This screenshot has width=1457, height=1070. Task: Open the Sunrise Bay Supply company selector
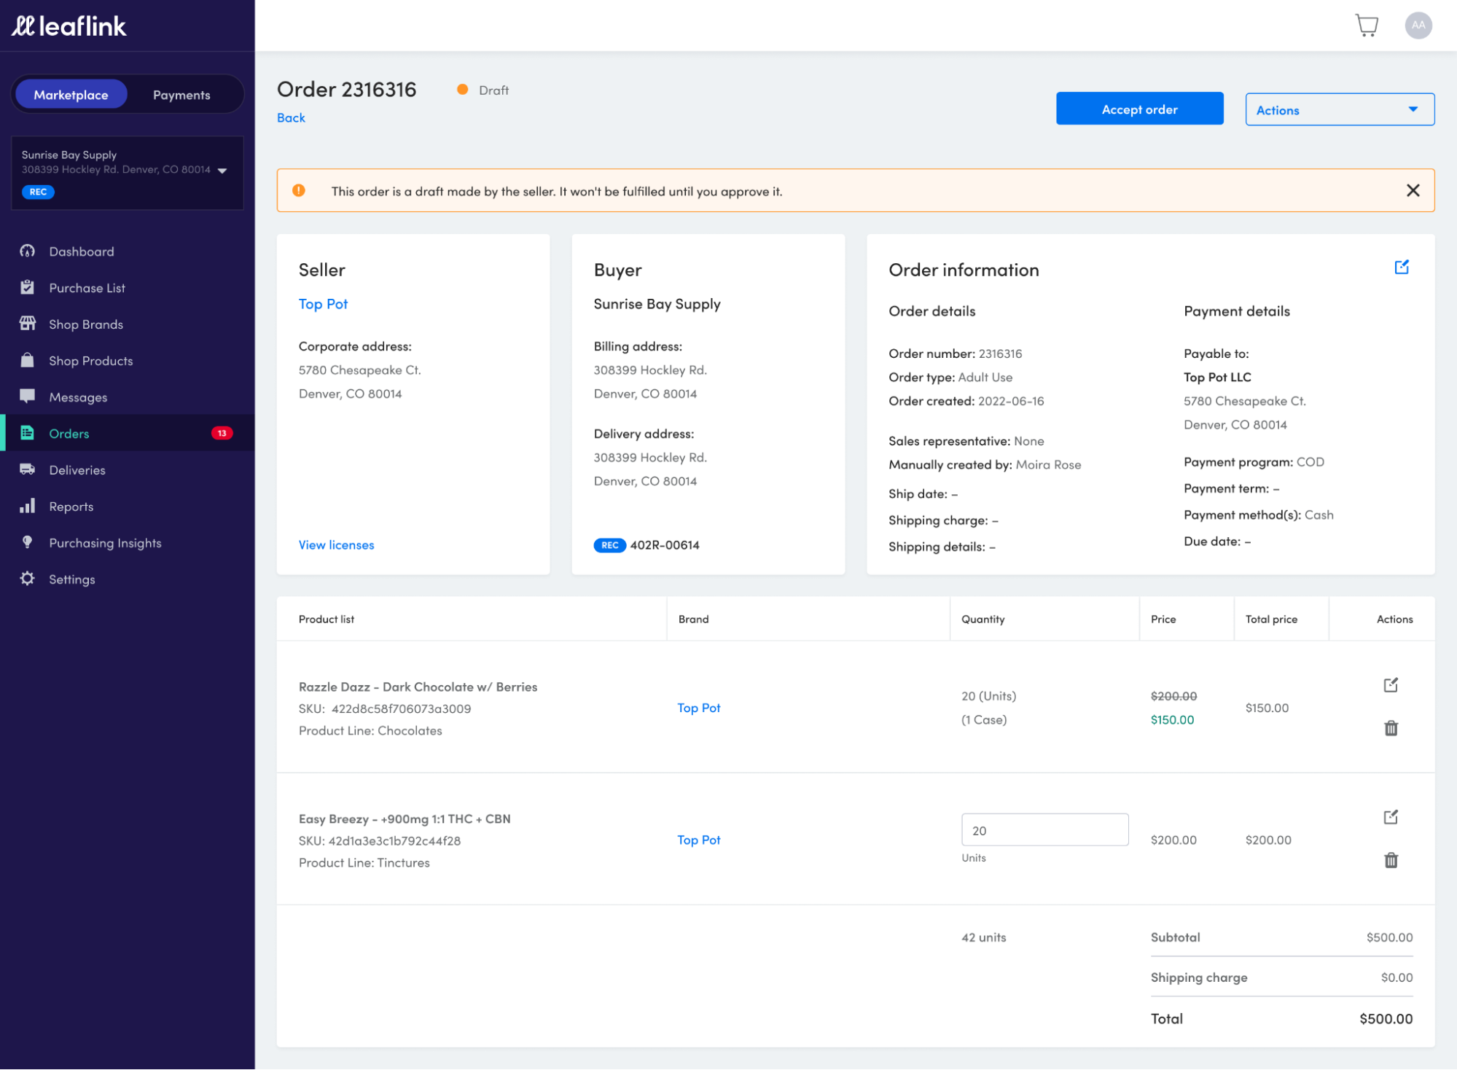click(x=127, y=173)
